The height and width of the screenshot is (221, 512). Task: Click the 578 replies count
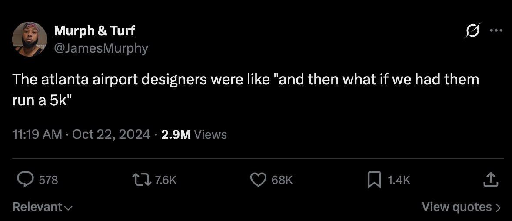(48, 180)
